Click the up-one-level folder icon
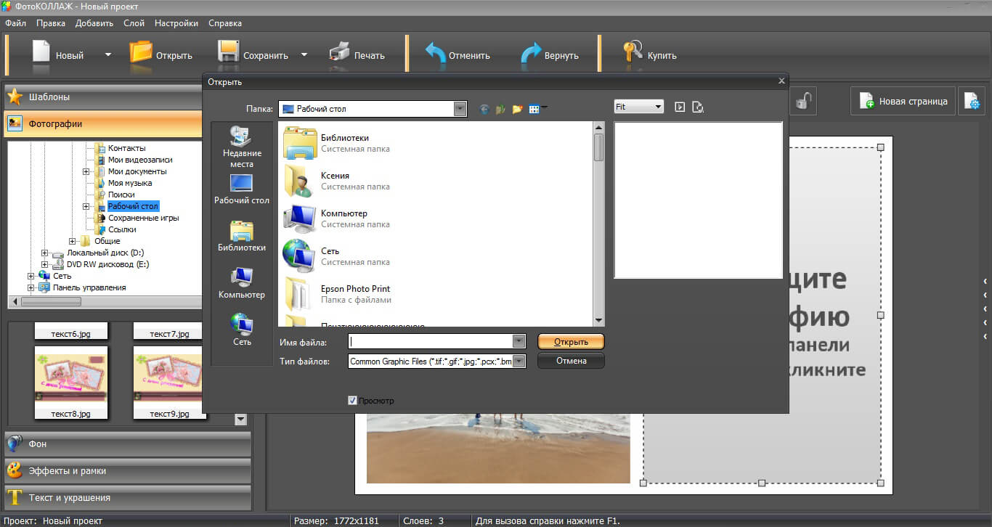The image size is (992, 527). [500, 109]
